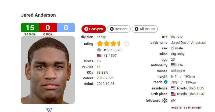
Task: Click the birth place flag icon
Action: pos(173,94)
